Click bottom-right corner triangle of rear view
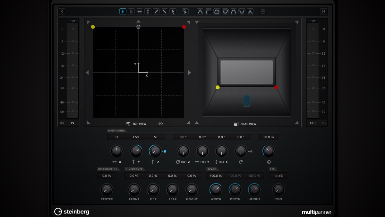 tap(297, 123)
